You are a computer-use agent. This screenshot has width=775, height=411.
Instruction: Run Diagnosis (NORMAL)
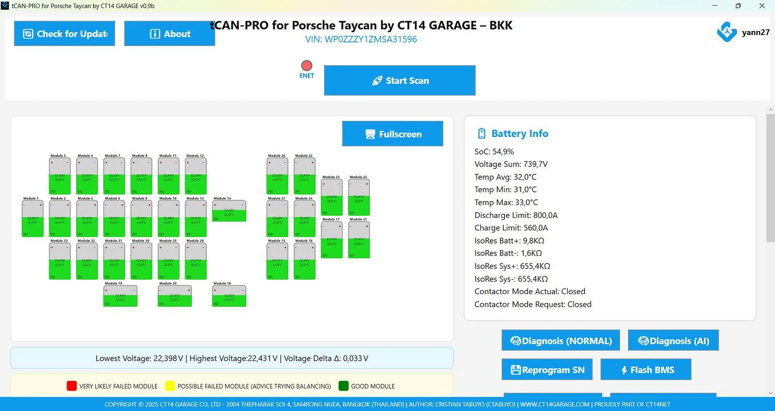click(561, 341)
